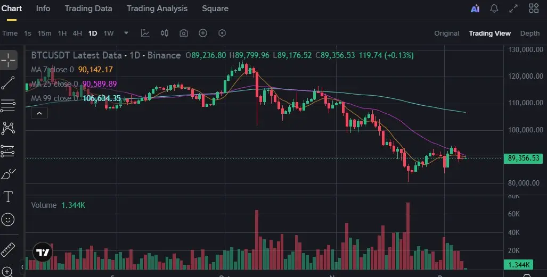Open the indicators chart icon
547x277 pixels.
click(x=145, y=33)
